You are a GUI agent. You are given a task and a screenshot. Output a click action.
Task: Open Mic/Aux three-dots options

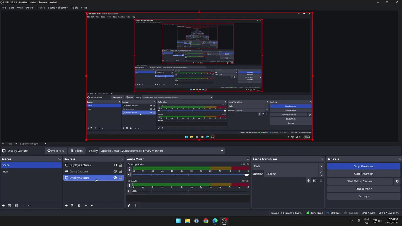point(129,186)
